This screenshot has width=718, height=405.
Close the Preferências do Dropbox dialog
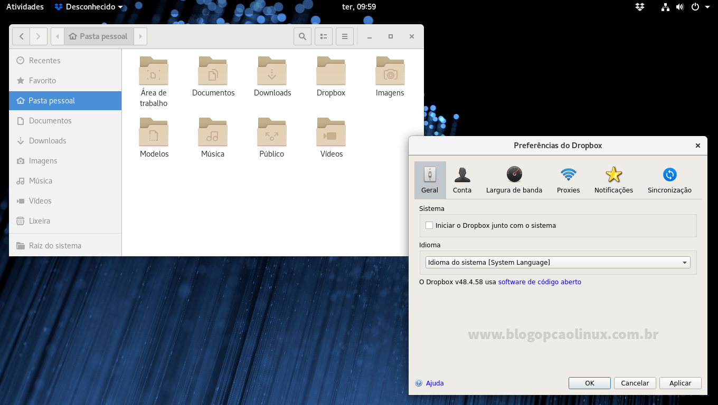point(697,146)
